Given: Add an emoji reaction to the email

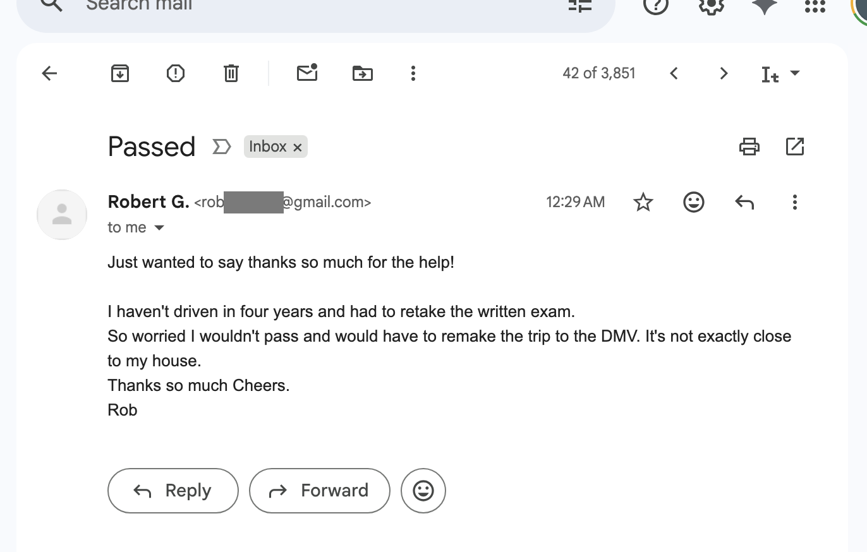Looking at the screenshot, I should (x=693, y=202).
